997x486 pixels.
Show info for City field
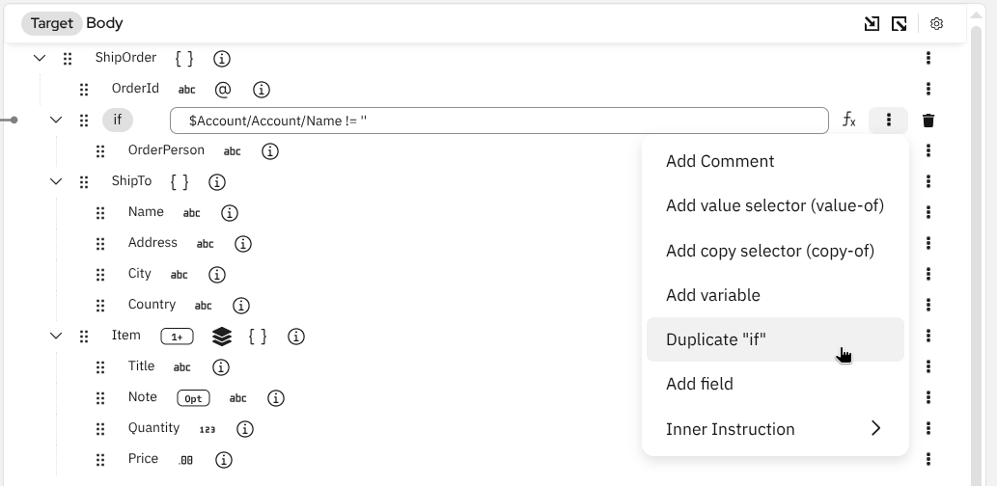pos(217,275)
